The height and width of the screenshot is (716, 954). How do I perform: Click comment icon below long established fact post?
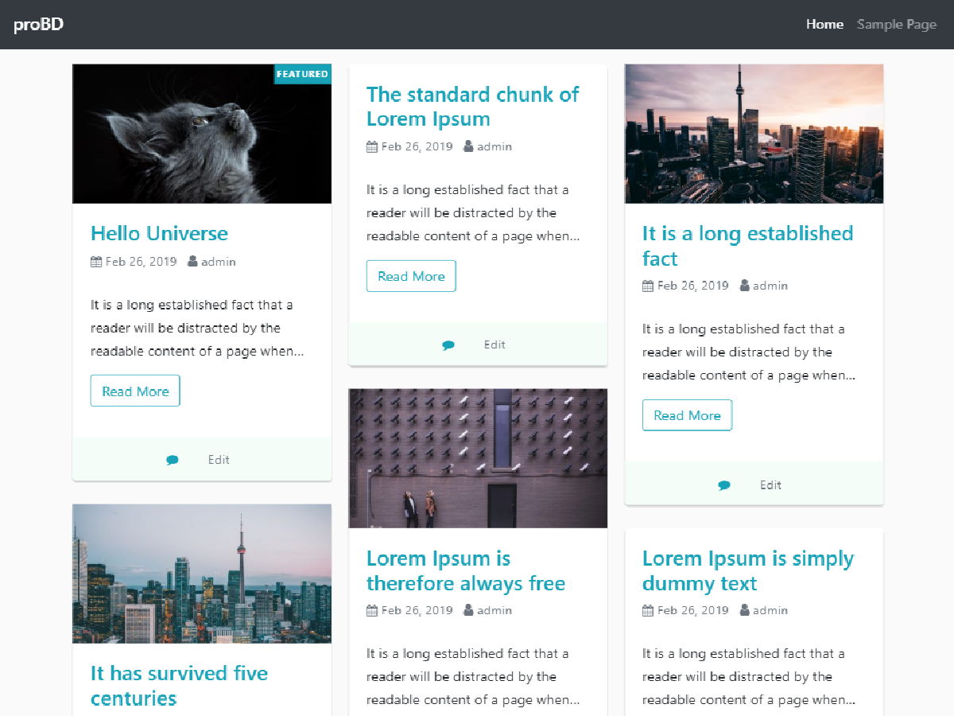pyautogui.click(x=723, y=485)
